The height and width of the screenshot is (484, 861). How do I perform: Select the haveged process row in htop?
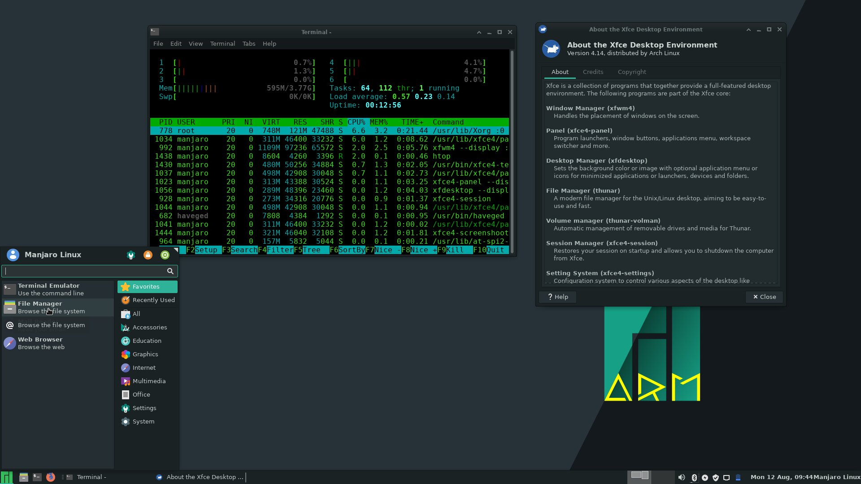(x=330, y=216)
